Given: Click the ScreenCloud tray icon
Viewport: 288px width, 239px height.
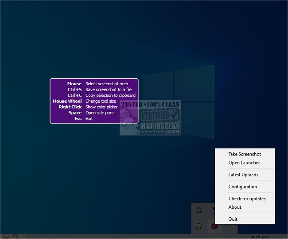Looking at the screenshot, I should pyautogui.click(x=214, y=226).
